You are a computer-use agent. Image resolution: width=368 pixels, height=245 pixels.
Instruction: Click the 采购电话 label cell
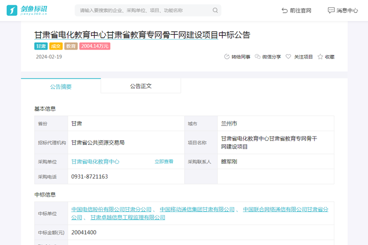click(51, 177)
